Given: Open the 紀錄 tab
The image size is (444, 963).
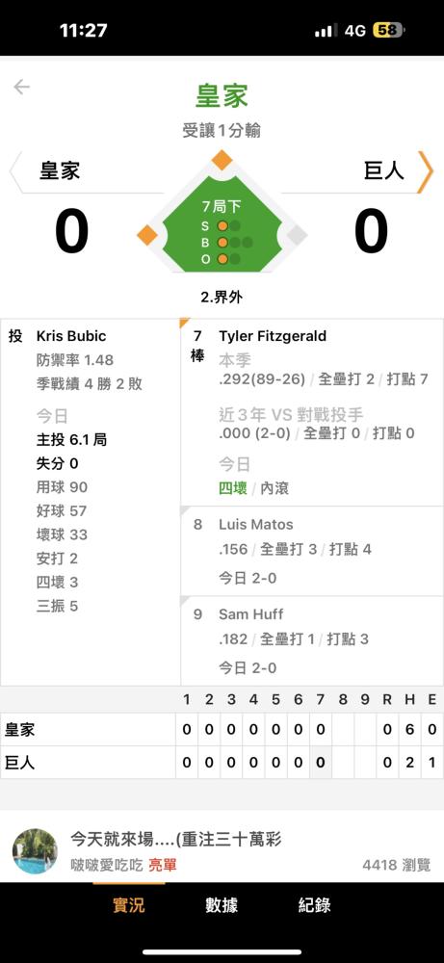Looking at the screenshot, I should coord(314,904).
